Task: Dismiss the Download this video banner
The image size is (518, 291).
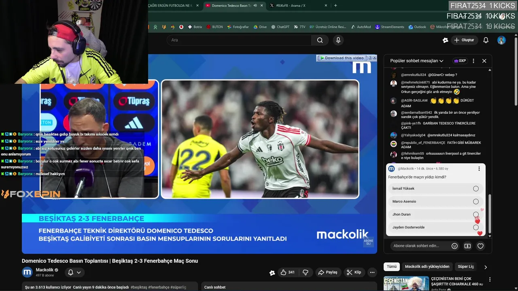Action: pyautogui.click(x=374, y=58)
